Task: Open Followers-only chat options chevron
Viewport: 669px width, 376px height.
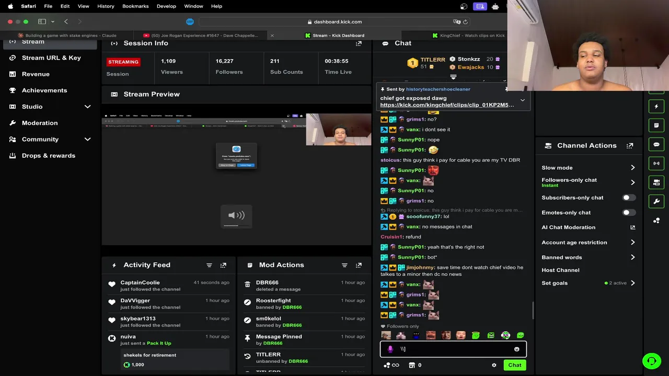Action: [632, 182]
